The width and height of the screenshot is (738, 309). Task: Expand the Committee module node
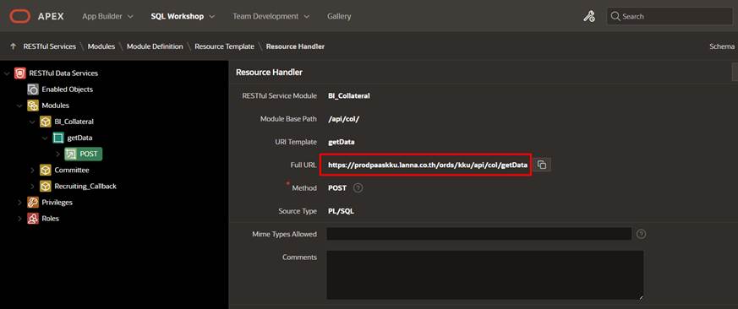[32, 171]
